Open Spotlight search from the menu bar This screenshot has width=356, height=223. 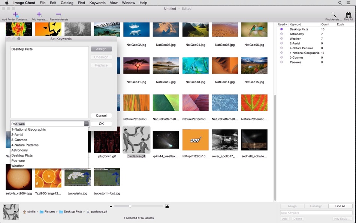340,3
